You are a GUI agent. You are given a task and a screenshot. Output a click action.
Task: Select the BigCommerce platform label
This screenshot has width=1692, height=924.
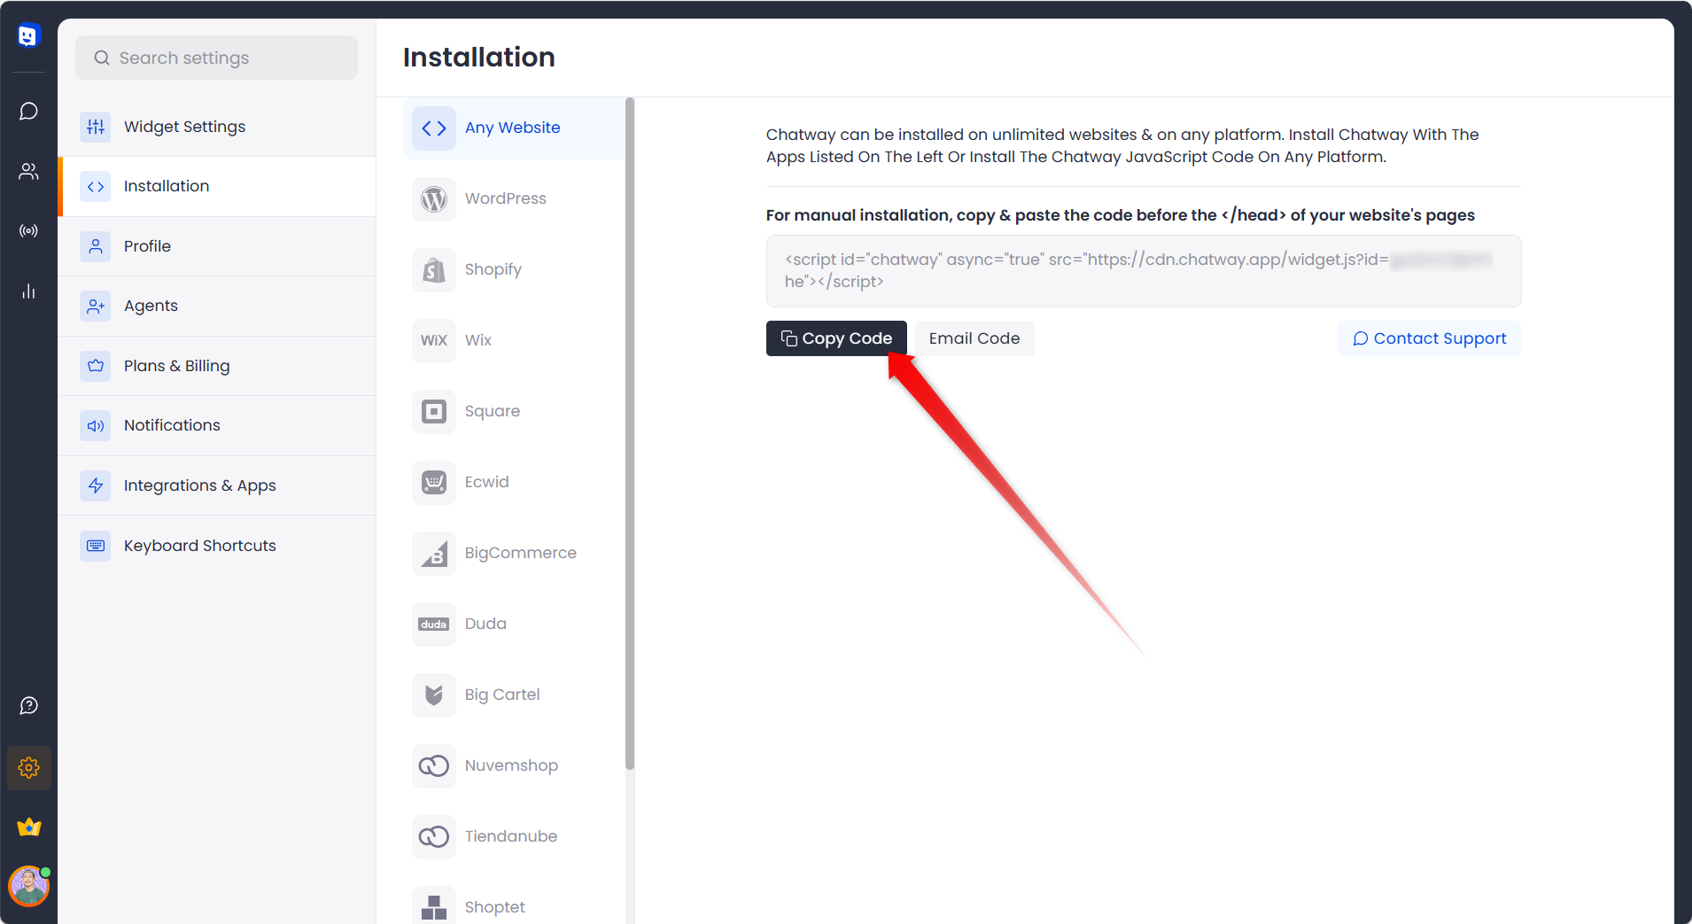(x=521, y=553)
